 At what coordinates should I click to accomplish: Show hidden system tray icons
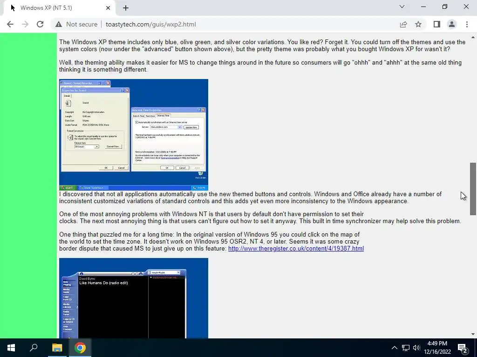[x=394, y=348]
